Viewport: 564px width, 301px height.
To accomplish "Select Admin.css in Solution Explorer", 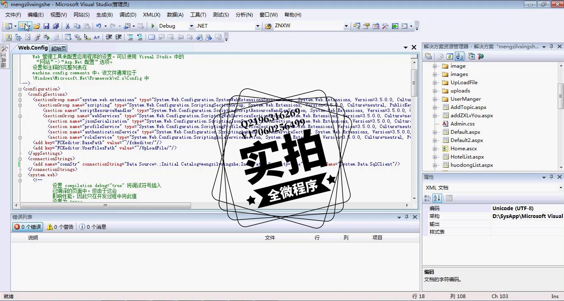I will [x=462, y=124].
